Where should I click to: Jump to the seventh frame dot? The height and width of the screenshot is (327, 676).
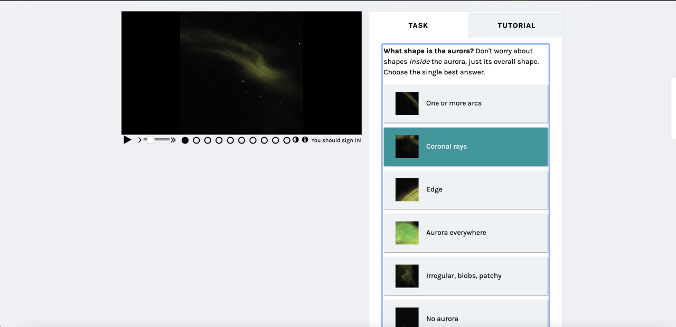click(x=253, y=140)
